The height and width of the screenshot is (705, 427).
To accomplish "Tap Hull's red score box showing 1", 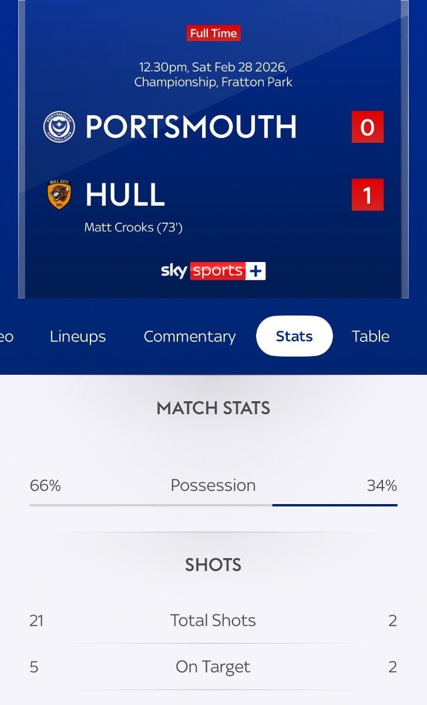I will tap(367, 195).
